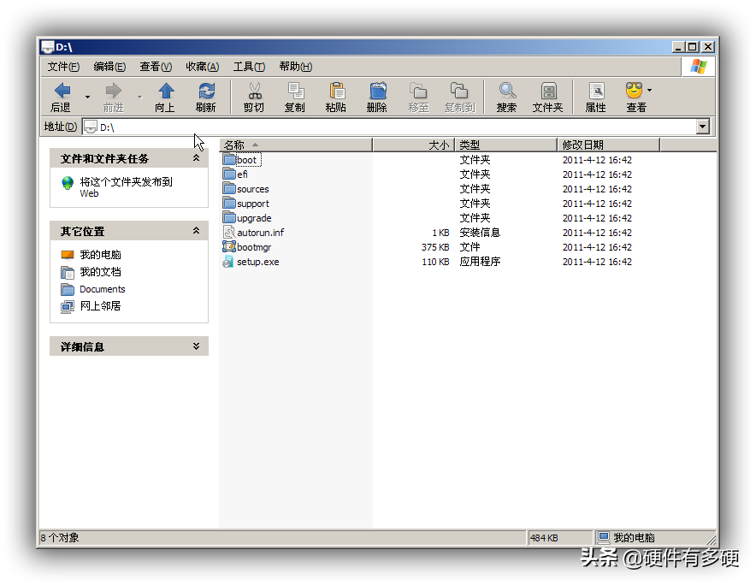The width and height of the screenshot is (756, 585).
Task: Sort files by 大小 column header
Action: tap(414, 145)
